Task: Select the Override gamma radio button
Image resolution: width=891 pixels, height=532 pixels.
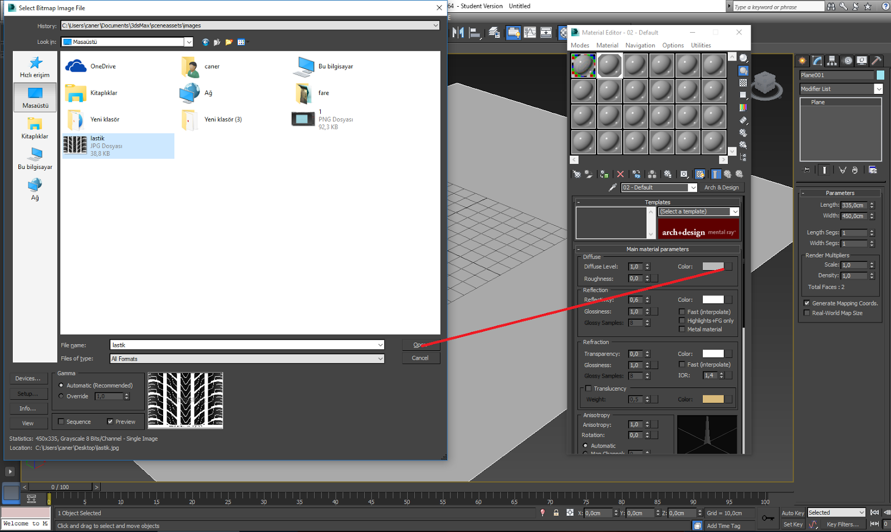Action: (61, 396)
